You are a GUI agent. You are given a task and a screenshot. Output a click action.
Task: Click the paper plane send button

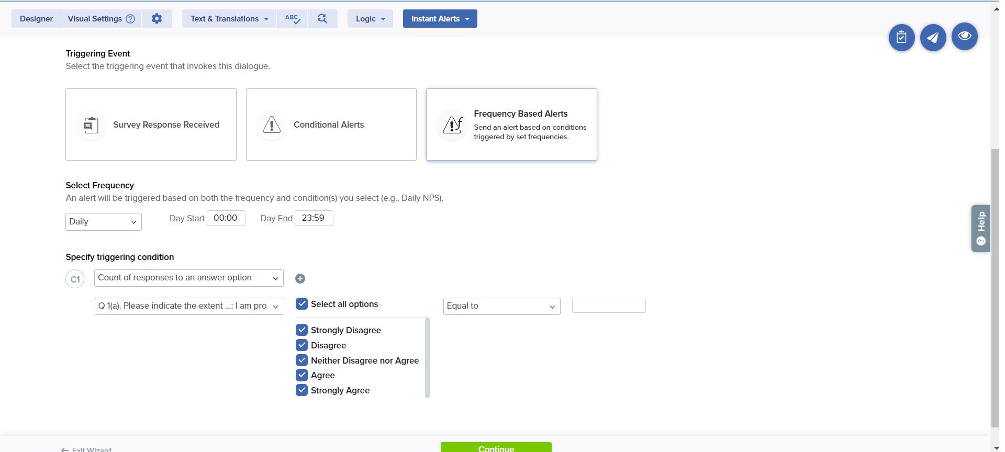[933, 38]
